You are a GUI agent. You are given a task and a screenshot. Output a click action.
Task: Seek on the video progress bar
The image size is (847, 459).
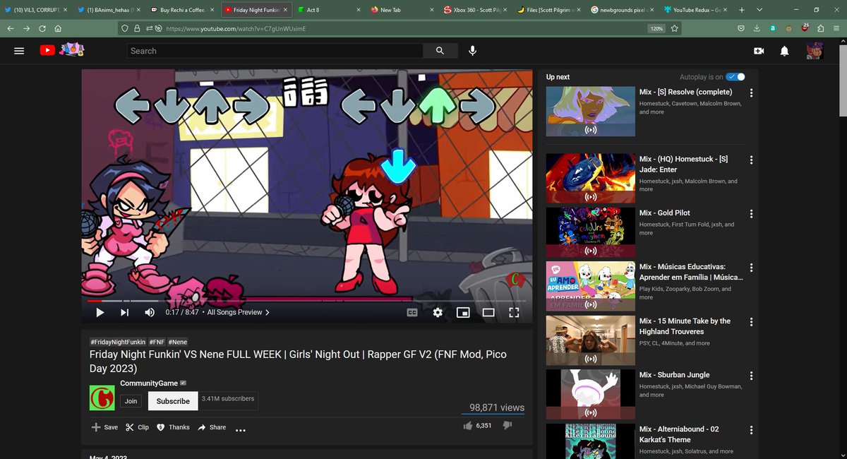pos(307,301)
